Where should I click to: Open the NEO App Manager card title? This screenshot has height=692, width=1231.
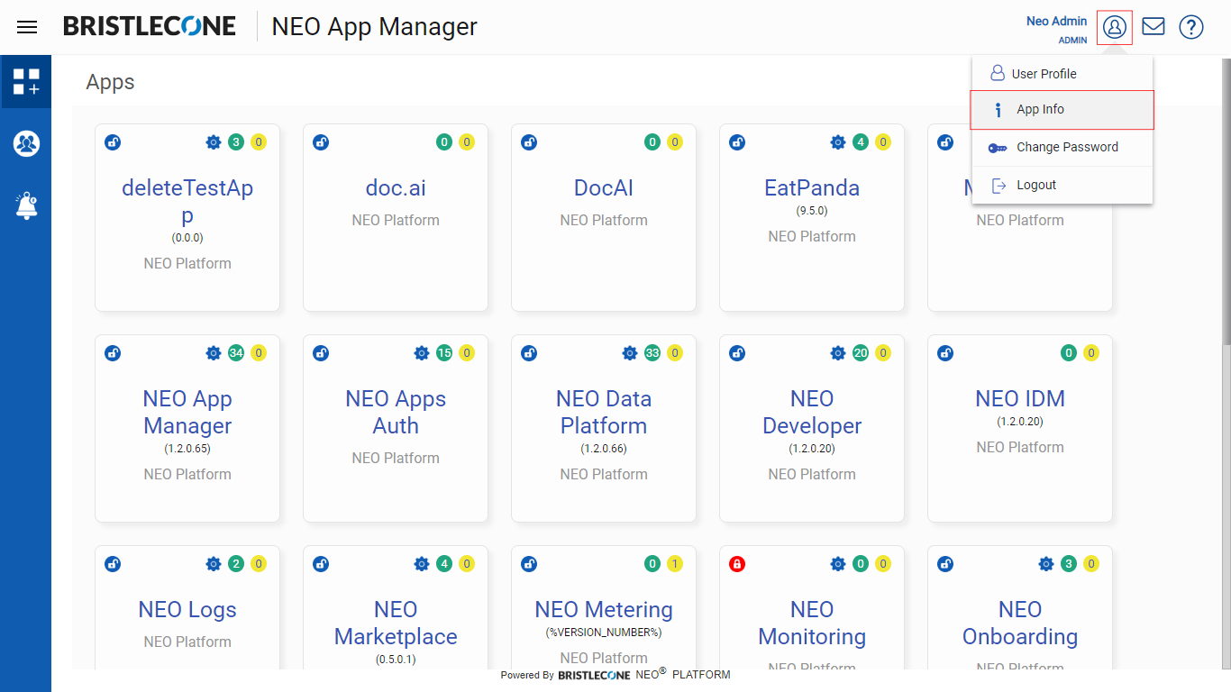[x=187, y=413]
